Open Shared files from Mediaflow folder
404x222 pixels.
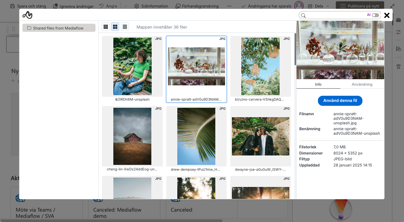point(58,28)
